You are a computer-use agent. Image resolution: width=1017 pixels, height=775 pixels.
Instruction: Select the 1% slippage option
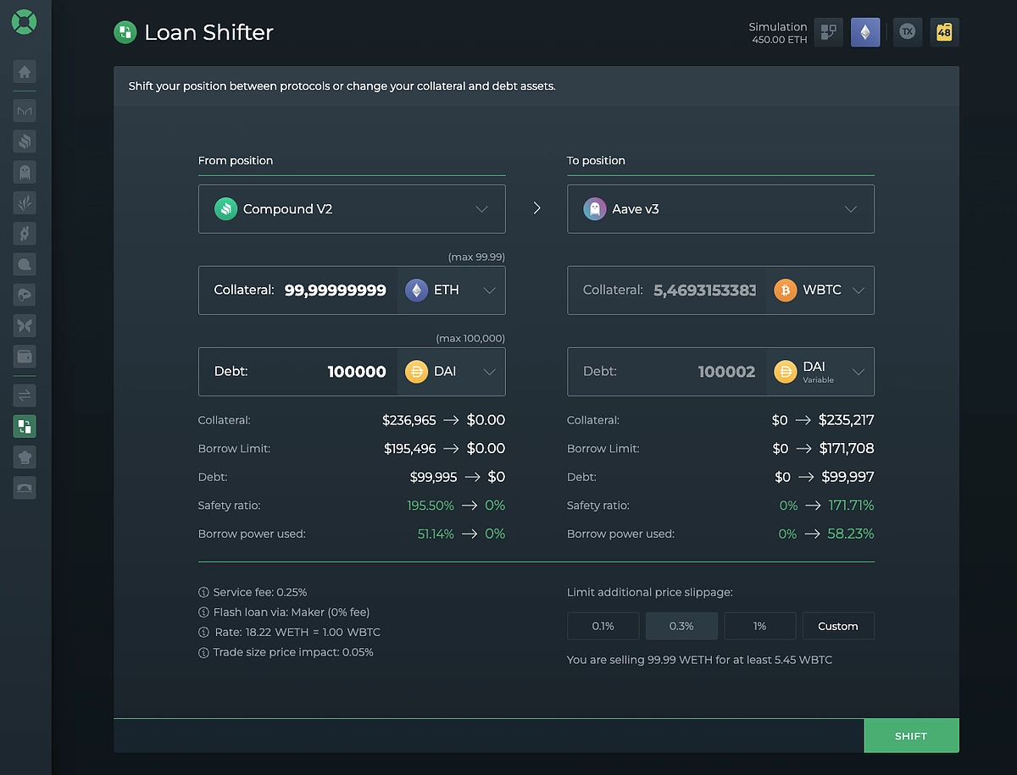click(x=759, y=626)
